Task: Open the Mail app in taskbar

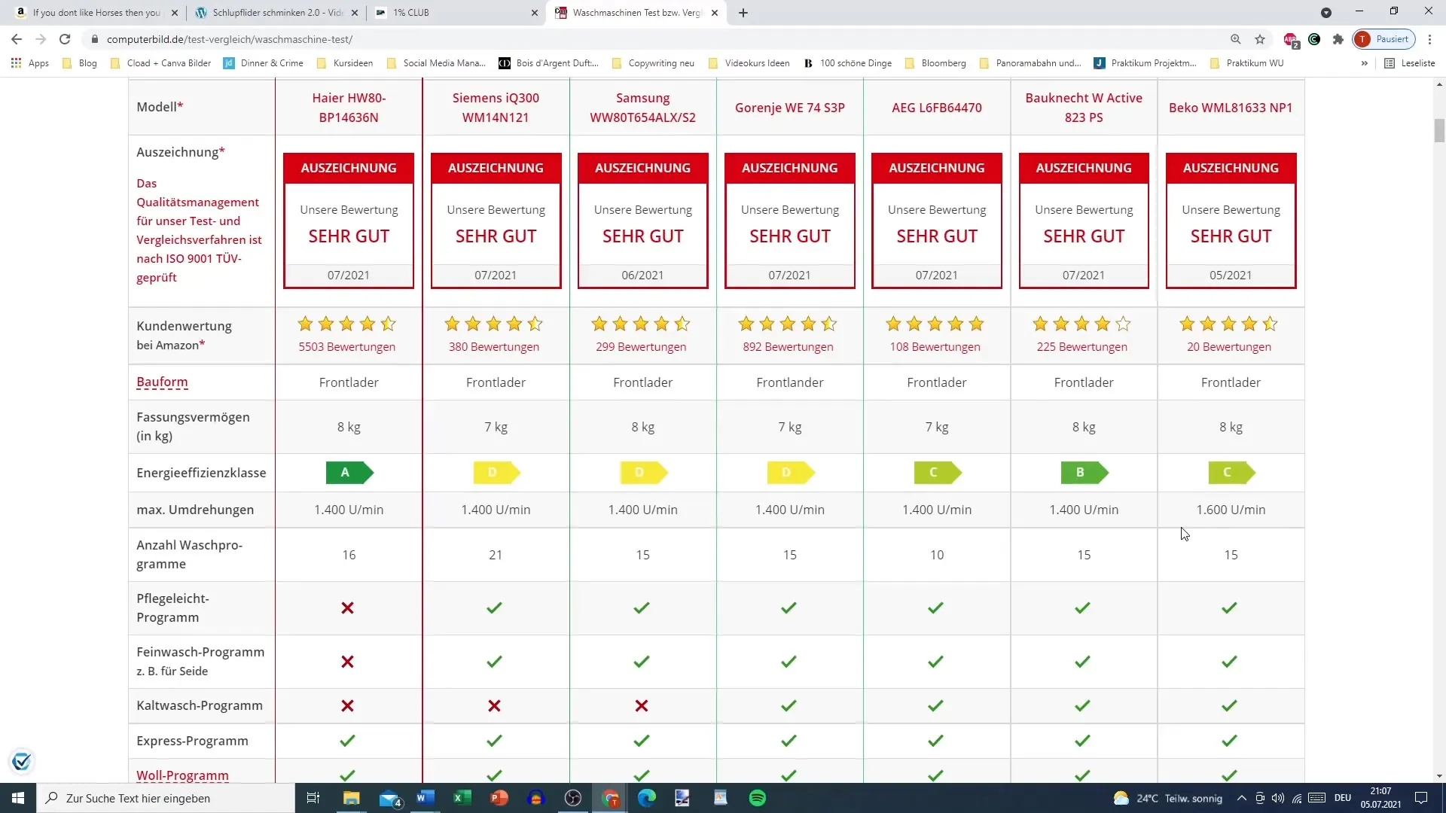Action: tap(390, 798)
